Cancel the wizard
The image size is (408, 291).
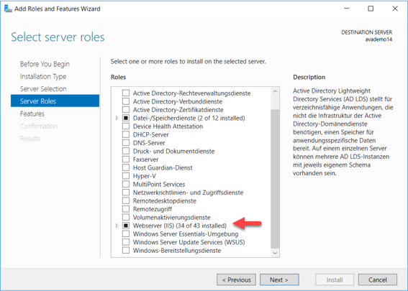378,280
